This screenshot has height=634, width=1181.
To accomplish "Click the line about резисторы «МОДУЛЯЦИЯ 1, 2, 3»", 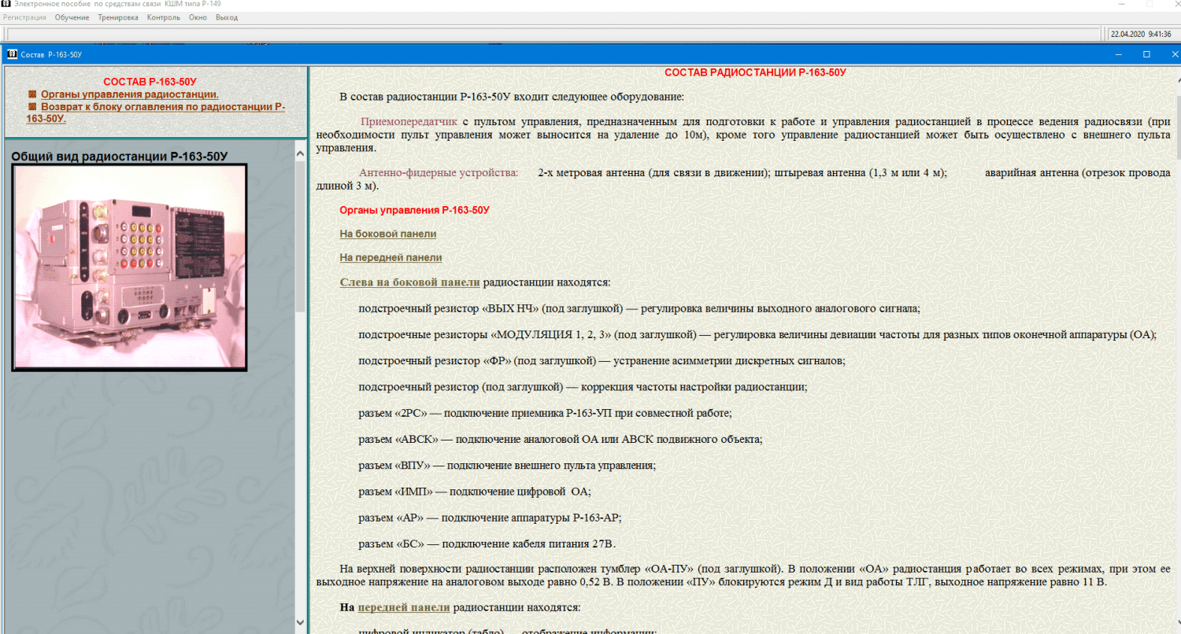I will tap(757, 334).
